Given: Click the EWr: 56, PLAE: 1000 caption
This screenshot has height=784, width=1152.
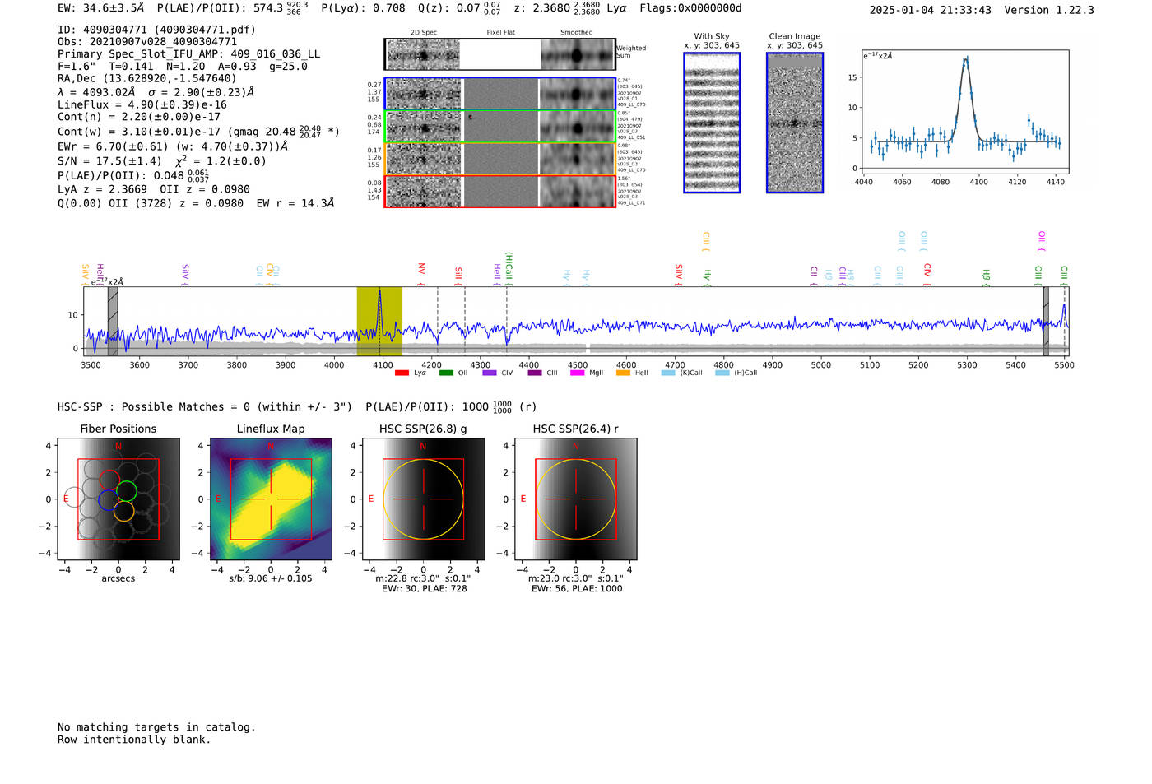Looking at the screenshot, I should [x=576, y=589].
